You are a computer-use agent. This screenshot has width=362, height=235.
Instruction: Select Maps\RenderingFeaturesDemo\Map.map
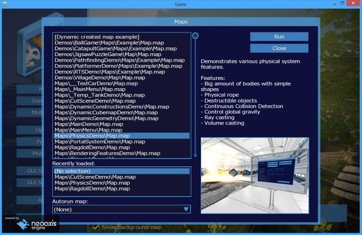tap(122, 153)
